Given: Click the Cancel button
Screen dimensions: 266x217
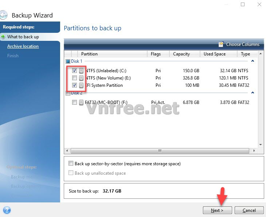Looking at the screenshot, I should pyautogui.click(x=249, y=210).
